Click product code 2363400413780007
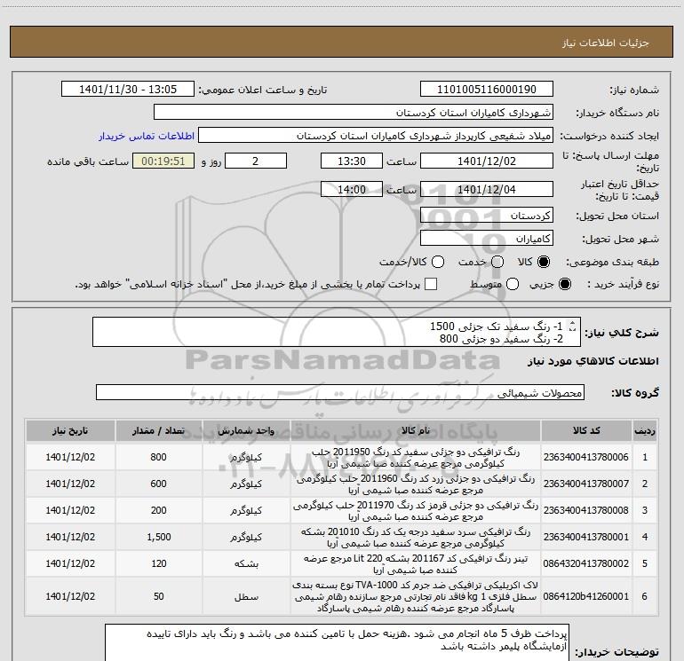Screen dimensions: 684x661 pyautogui.click(x=586, y=484)
